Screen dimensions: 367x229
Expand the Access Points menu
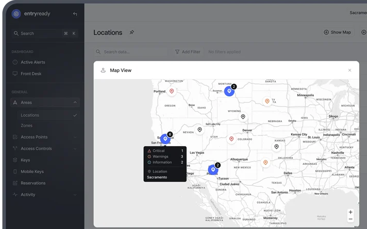75,137
